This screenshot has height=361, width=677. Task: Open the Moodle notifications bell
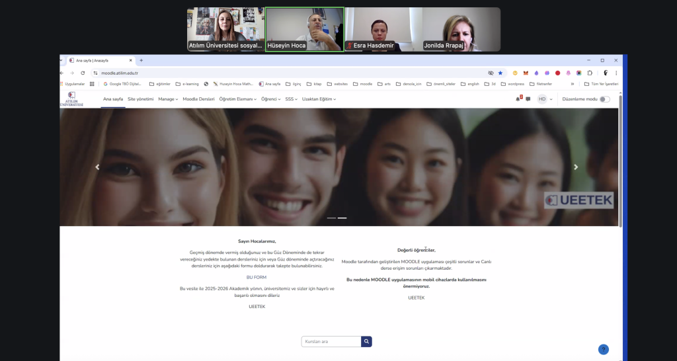(x=519, y=99)
